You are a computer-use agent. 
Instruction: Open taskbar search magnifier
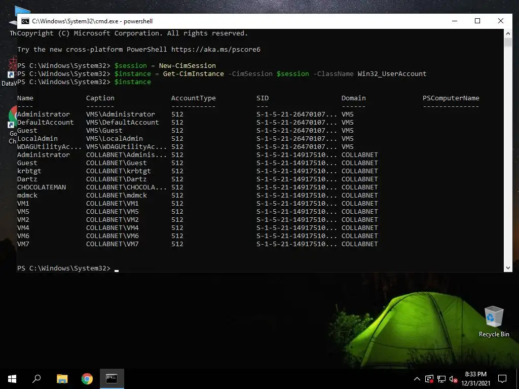pos(36,379)
